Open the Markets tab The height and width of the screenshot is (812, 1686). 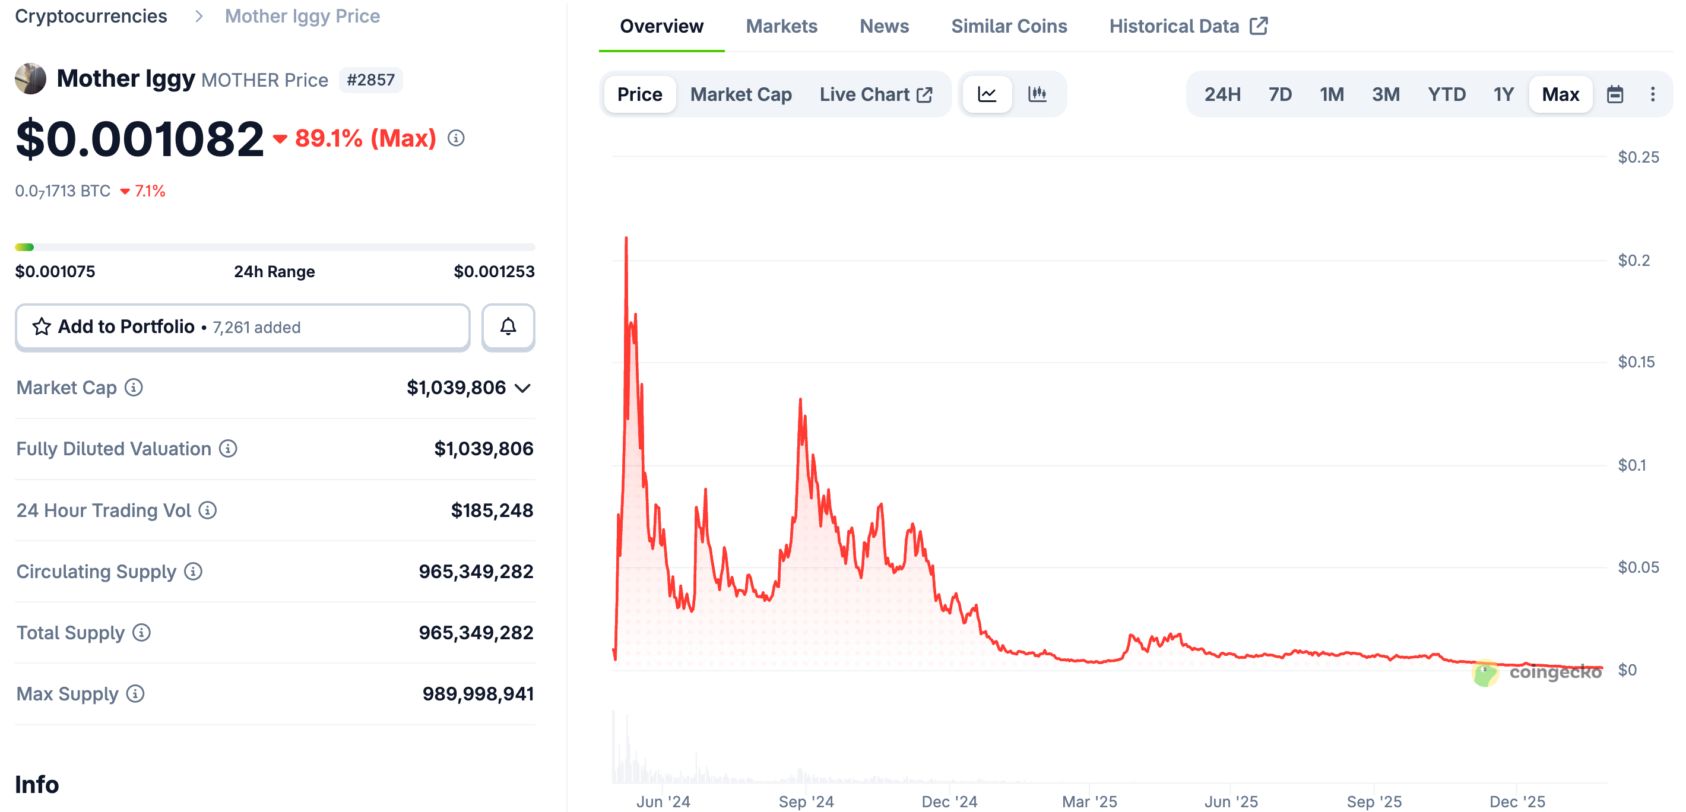tap(781, 26)
